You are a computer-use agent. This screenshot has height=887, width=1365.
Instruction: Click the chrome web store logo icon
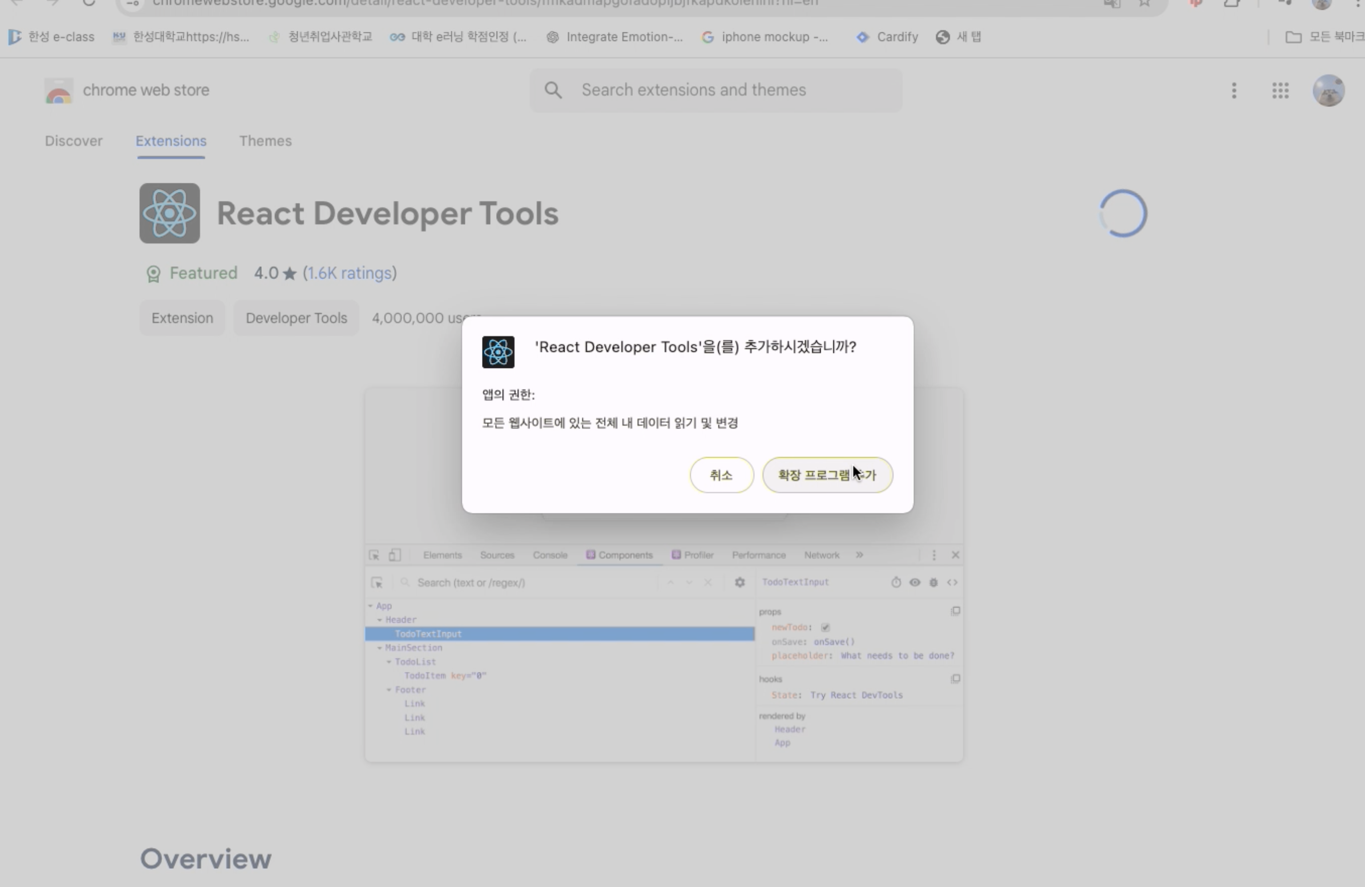pyautogui.click(x=59, y=91)
